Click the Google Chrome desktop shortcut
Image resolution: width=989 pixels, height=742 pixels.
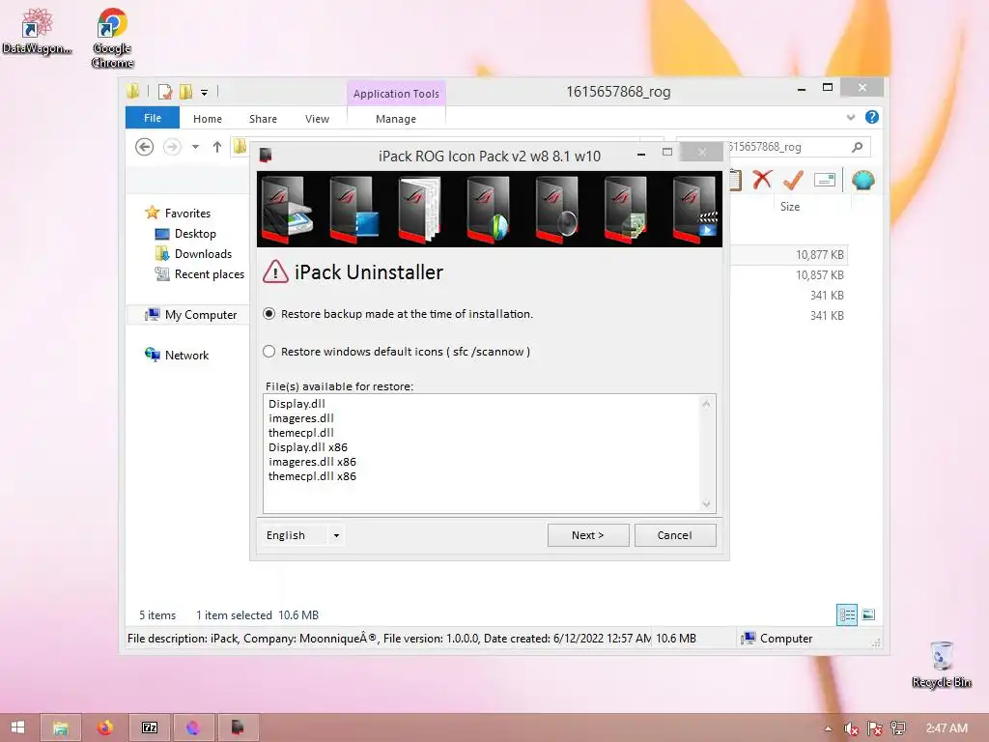(x=112, y=38)
